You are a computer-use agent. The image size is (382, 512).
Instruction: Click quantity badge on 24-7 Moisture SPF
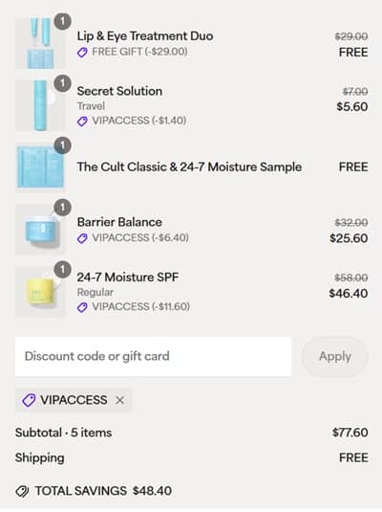point(62,270)
